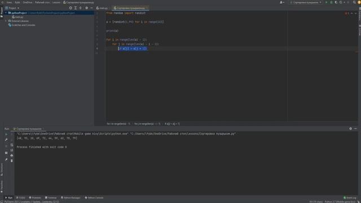Click the Python interpreter status bar entry

[340, 202]
